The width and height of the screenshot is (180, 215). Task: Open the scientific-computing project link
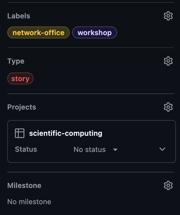point(66,133)
